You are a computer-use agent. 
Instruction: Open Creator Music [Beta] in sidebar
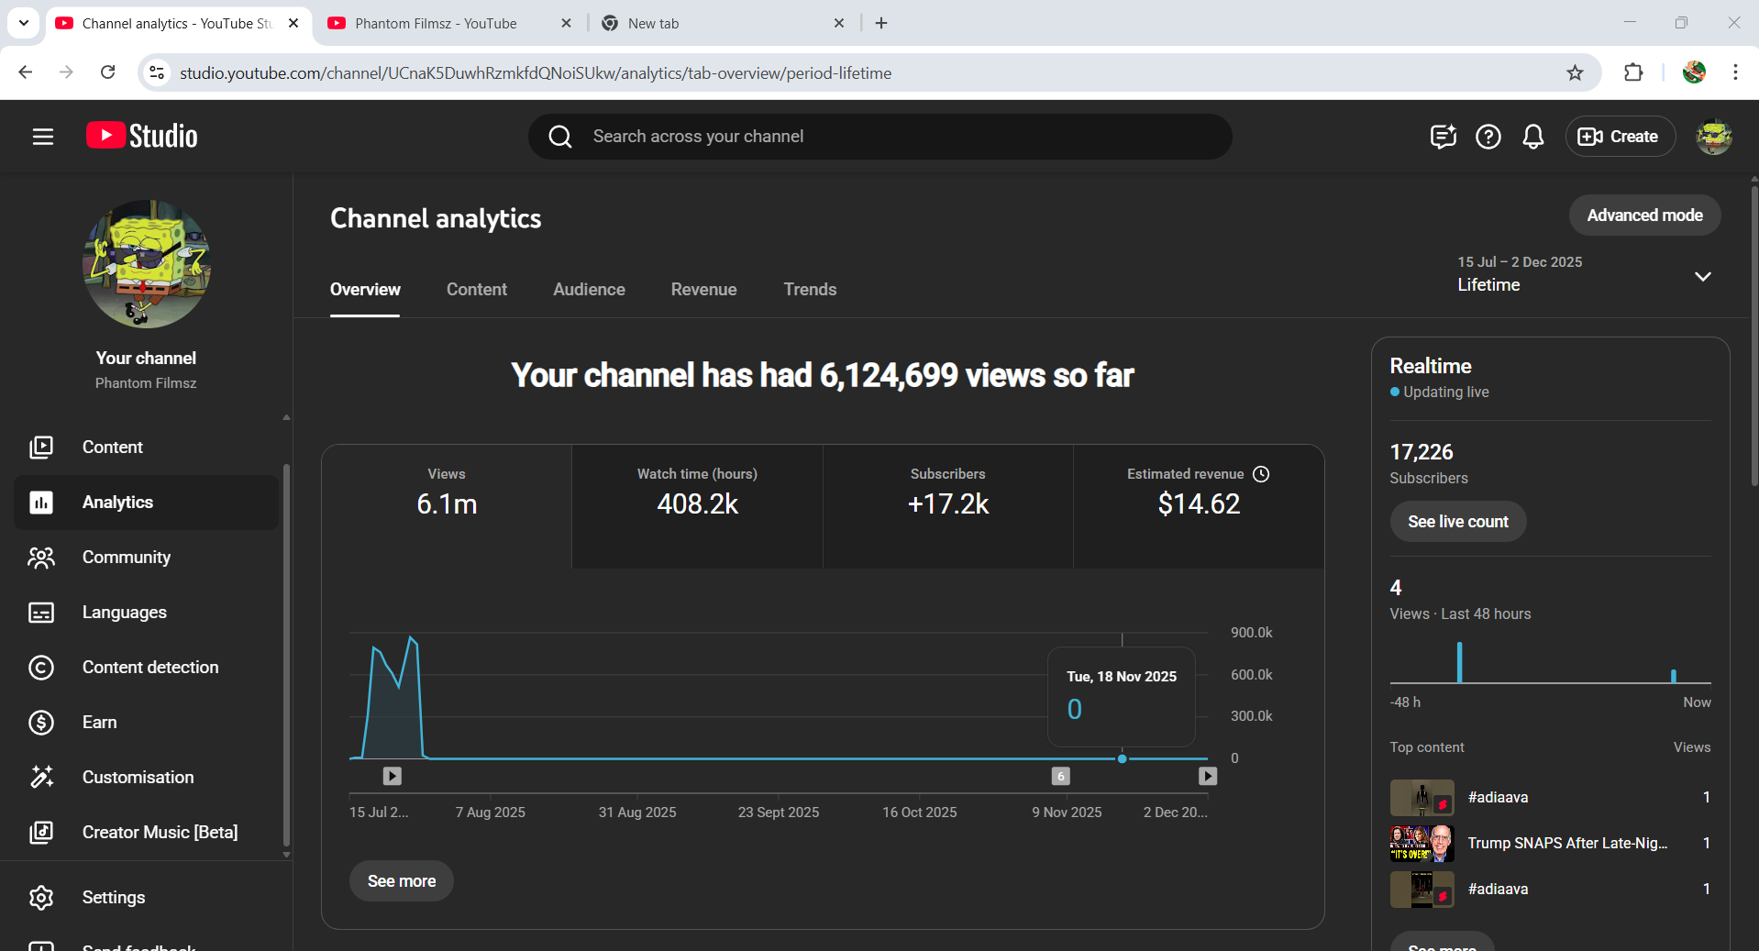click(159, 832)
